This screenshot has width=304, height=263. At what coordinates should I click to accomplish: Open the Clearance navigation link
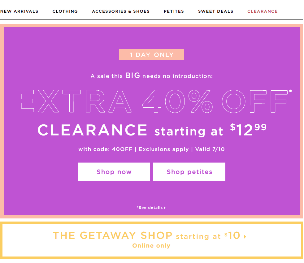pos(263,11)
